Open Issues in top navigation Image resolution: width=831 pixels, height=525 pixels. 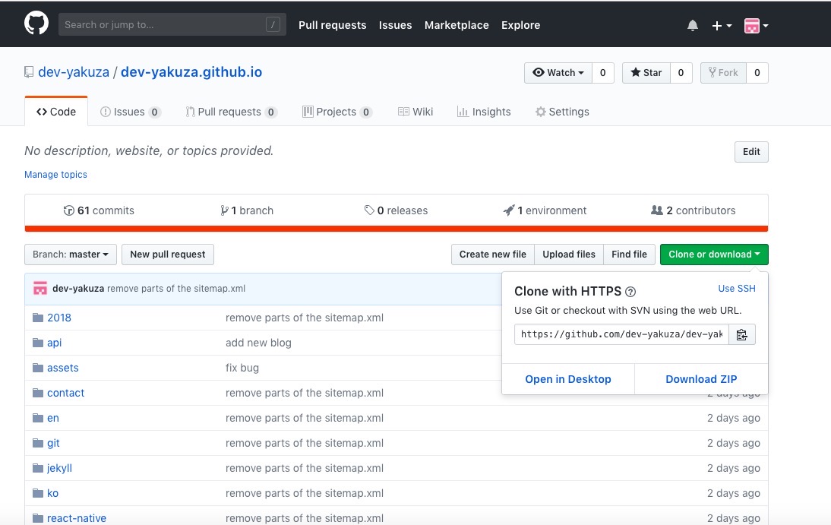[x=395, y=26]
